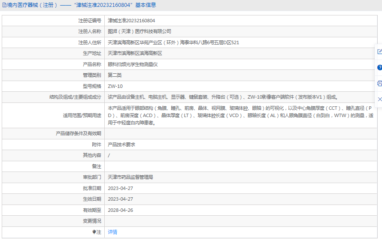382x241 pixels.
Task: Select the 产品技术要求 attachment value
Action: click(121, 145)
